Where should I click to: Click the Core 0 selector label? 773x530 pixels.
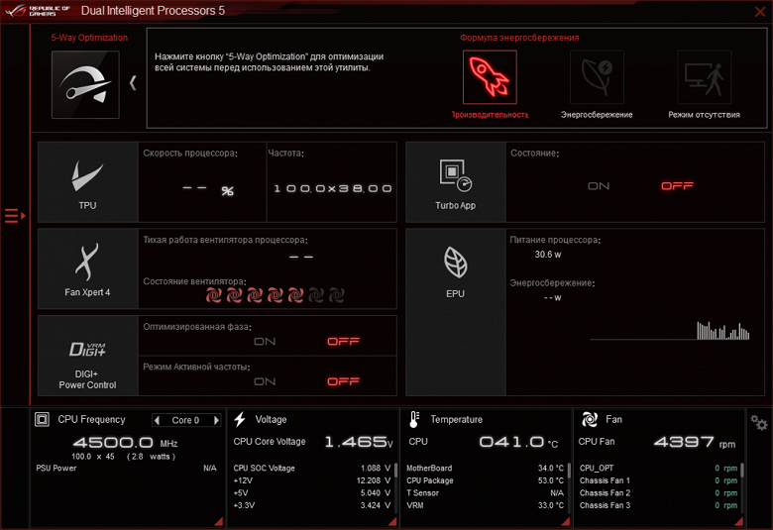(x=185, y=420)
